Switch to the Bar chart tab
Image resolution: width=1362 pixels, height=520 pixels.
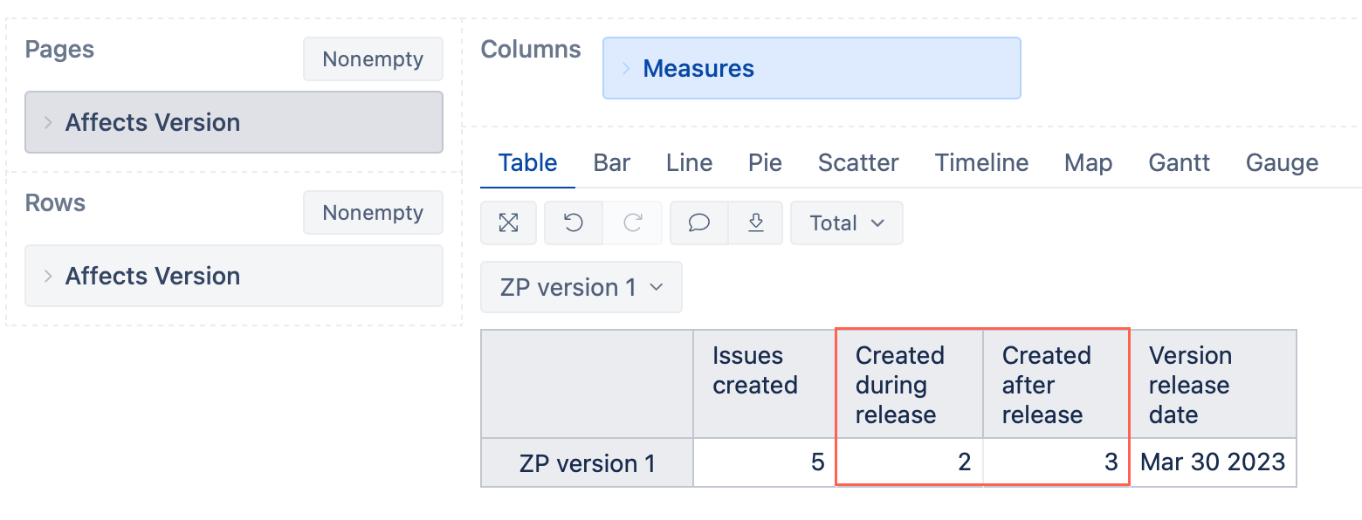pyautogui.click(x=612, y=163)
